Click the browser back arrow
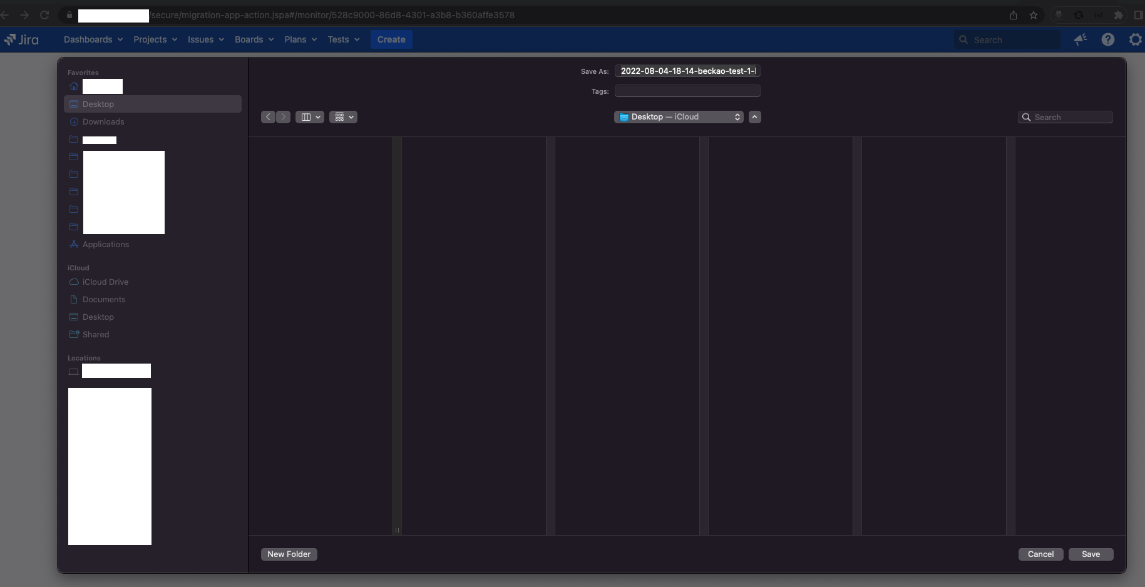 [4, 15]
